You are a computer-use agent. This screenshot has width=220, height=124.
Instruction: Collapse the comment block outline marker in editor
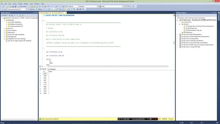click(42, 21)
